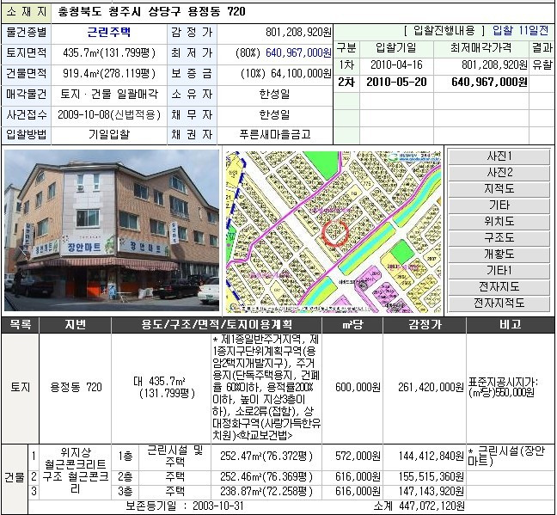This screenshot has height=515, width=557.
Task: Click the 3층 floor cell
Action: (x=125, y=492)
